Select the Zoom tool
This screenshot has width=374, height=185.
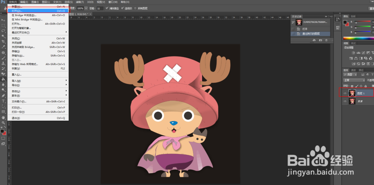tap(3, 123)
